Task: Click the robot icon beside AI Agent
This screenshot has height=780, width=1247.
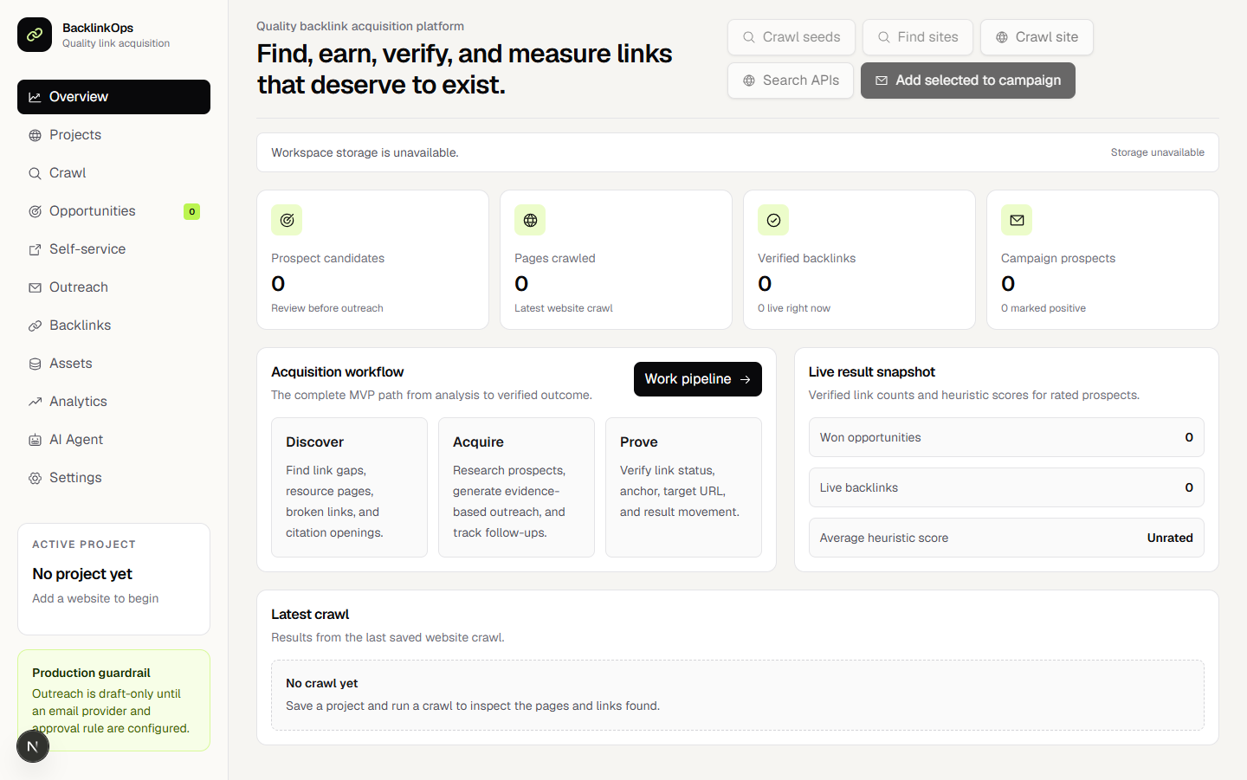Action: tap(35, 440)
